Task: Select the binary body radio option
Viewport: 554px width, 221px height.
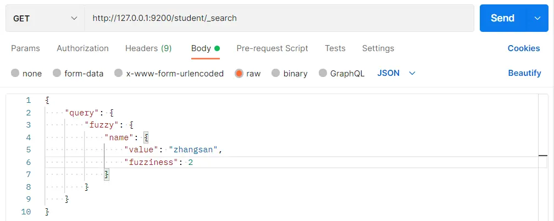Action: click(x=276, y=73)
